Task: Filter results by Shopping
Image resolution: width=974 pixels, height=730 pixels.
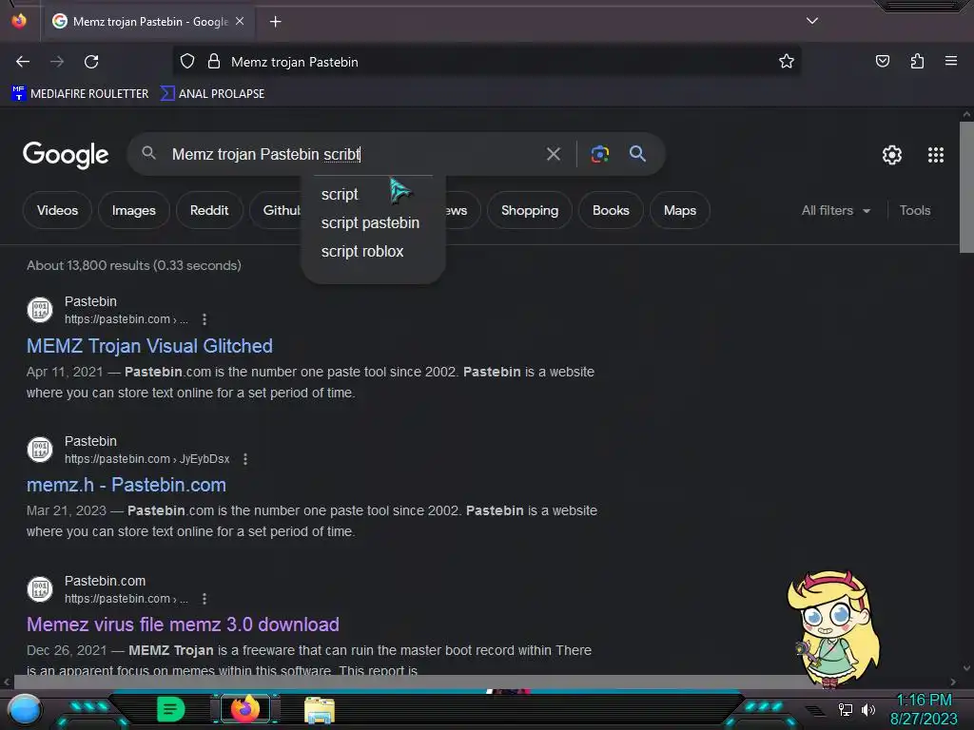Action: tap(529, 210)
